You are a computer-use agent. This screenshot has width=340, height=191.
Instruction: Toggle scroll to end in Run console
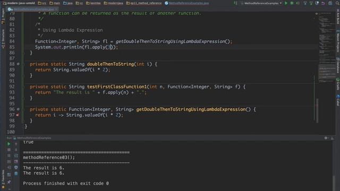[16, 161]
